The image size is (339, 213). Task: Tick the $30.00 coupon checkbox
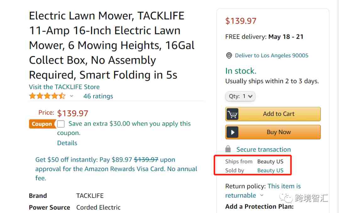61,124
